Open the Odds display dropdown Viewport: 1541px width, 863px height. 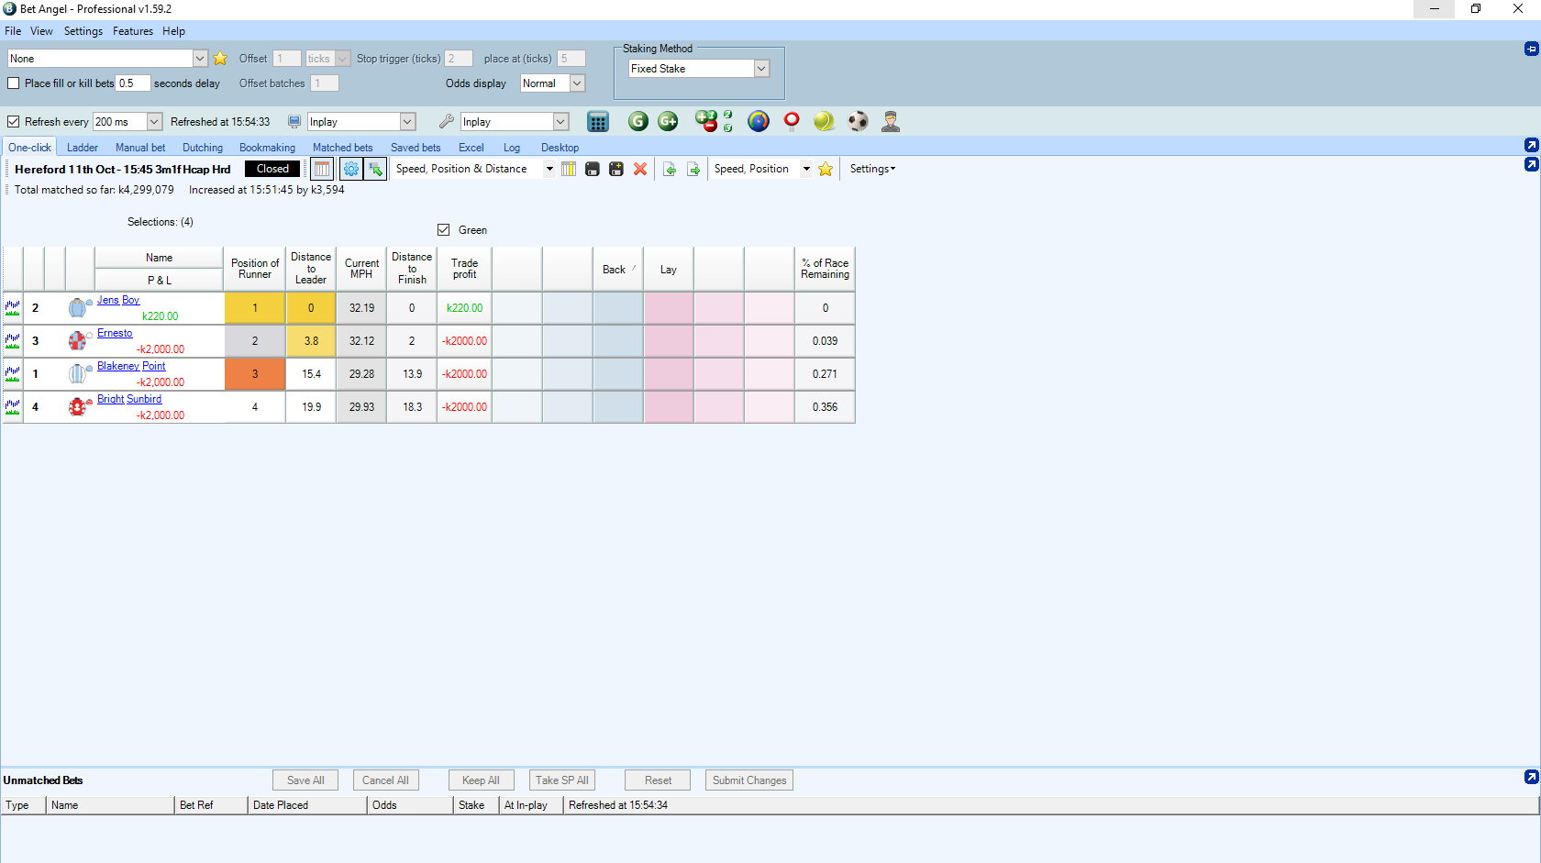coord(577,83)
